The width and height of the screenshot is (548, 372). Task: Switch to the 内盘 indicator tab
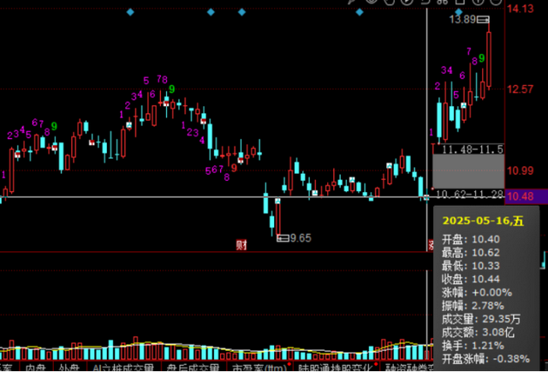tap(36, 368)
